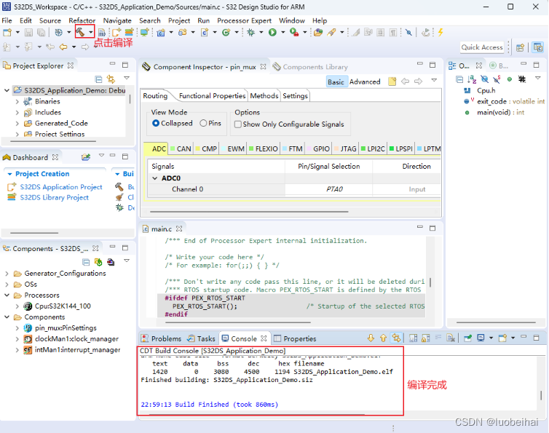This screenshot has height=433, width=549.
Task: Enable Show Only Configurable Signals checkbox
Action: coord(238,124)
